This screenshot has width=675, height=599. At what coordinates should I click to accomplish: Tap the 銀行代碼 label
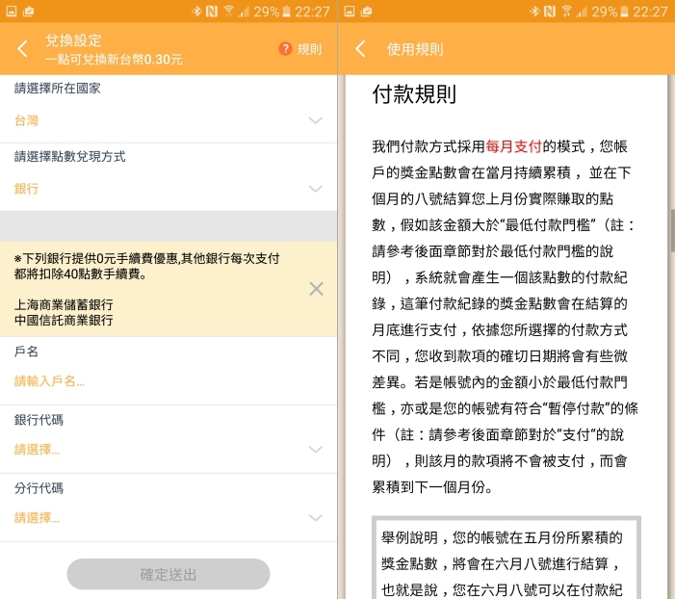(x=39, y=420)
